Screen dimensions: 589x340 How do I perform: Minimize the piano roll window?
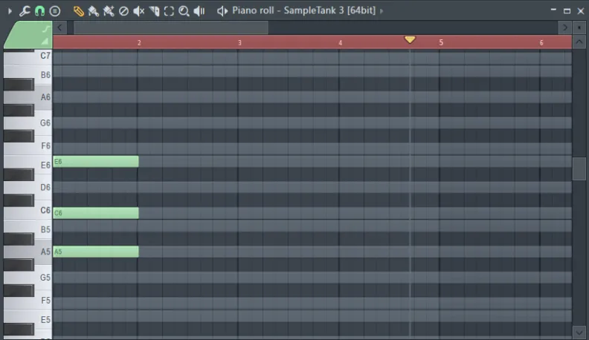pyautogui.click(x=553, y=11)
